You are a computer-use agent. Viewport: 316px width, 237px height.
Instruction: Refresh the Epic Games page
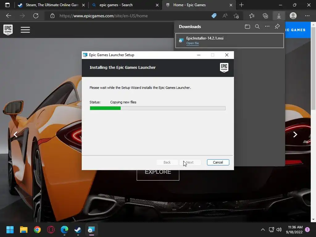pyautogui.click(x=36, y=16)
